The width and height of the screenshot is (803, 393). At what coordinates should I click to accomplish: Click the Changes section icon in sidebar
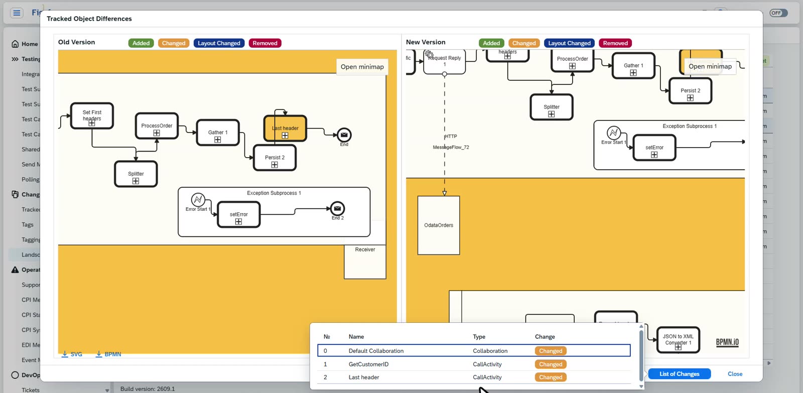coord(15,194)
